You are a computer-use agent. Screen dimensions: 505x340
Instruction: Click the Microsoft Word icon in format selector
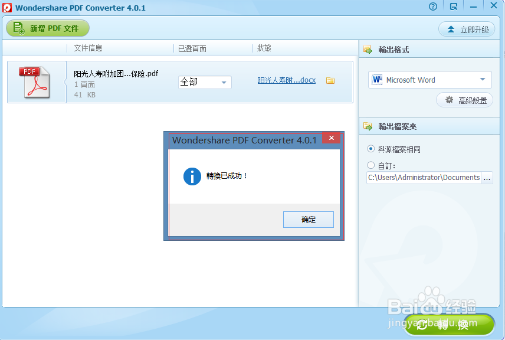[x=376, y=80]
